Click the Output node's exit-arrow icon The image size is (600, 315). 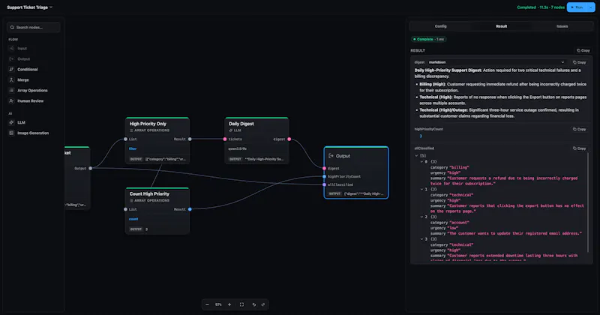(331, 156)
